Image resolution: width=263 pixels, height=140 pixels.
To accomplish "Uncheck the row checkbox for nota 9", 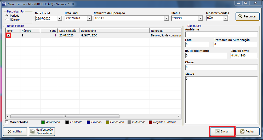I will point(8,35).
